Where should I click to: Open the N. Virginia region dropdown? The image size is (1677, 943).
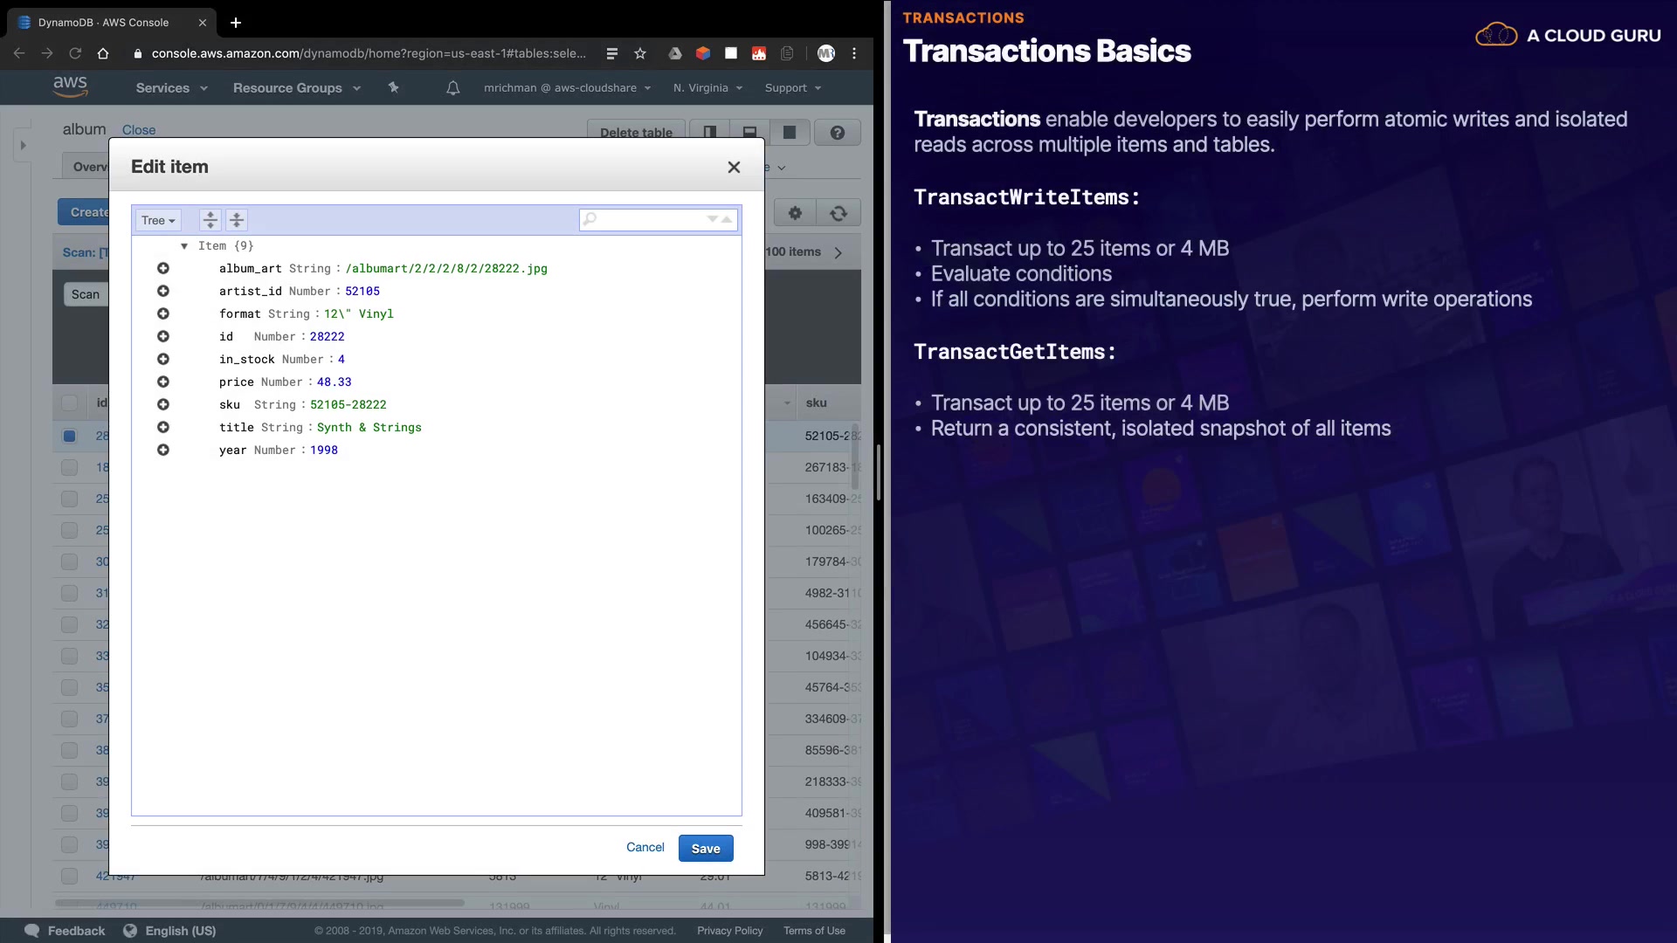(707, 88)
